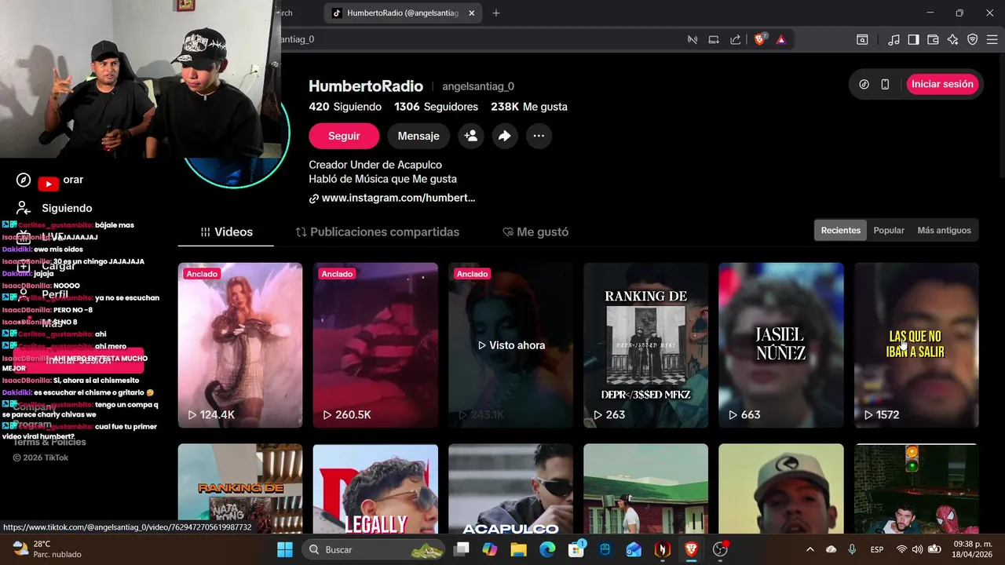Select the Popular sort option
1005x565 pixels.
pos(889,230)
